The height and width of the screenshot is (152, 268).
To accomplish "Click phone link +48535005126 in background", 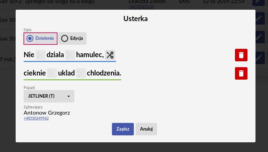I will coord(141,7).
